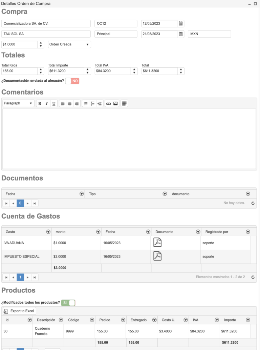Open PDF document for IMPUESTO ESPECIAL
This screenshot has width=260, height=350.
tap(157, 256)
